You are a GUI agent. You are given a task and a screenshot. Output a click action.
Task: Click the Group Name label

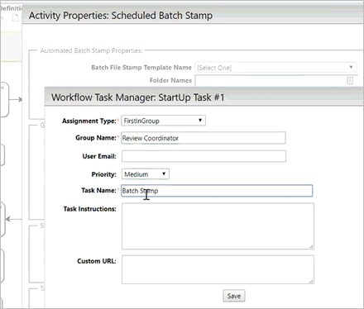click(96, 138)
